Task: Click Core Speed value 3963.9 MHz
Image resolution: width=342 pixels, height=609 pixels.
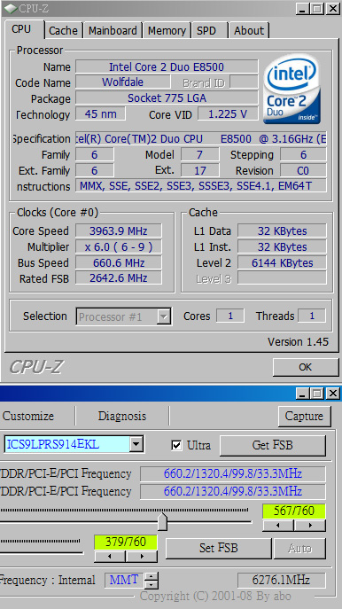Action: (x=119, y=231)
